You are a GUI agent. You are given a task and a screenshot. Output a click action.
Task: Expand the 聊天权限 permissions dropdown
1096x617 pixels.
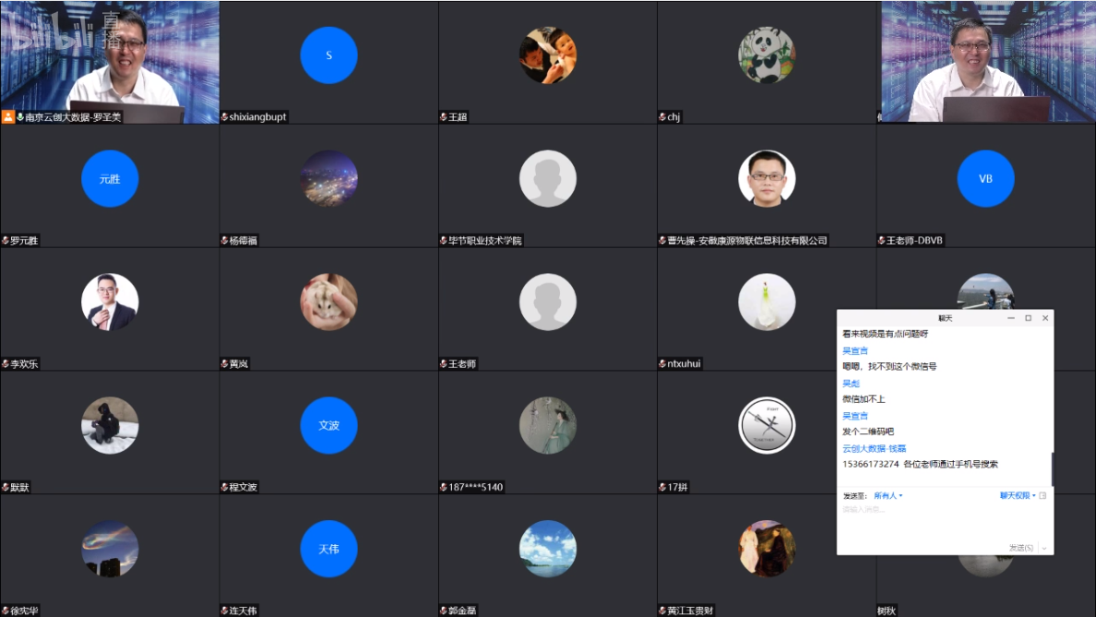coord(1018,496)
